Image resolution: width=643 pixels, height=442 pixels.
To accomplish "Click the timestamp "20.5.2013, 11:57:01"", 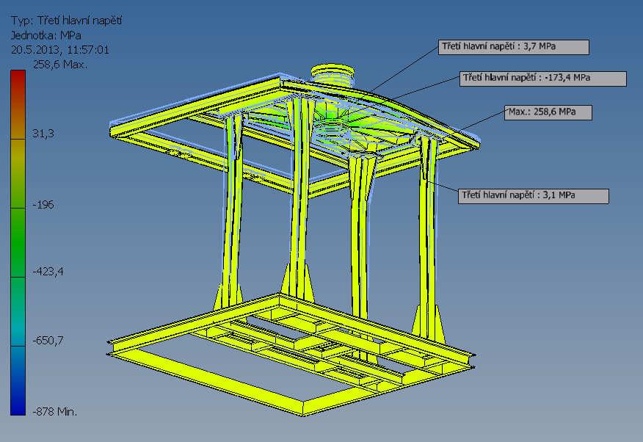I will [x=60, y=50].
